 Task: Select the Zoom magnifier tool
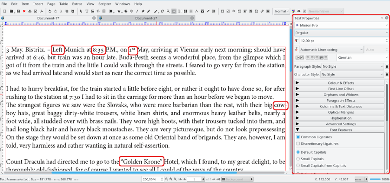coord(168,11)
